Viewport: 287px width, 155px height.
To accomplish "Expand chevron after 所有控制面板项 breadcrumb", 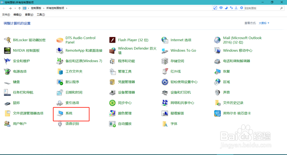I will pyautogui.click(x=67, y=8).
